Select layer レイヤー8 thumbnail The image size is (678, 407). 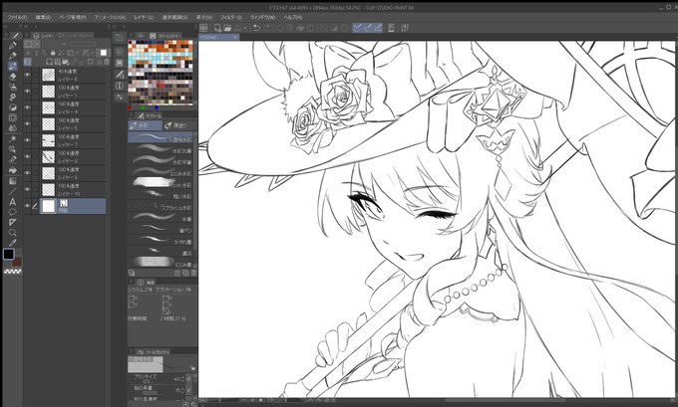coord(49,156)
